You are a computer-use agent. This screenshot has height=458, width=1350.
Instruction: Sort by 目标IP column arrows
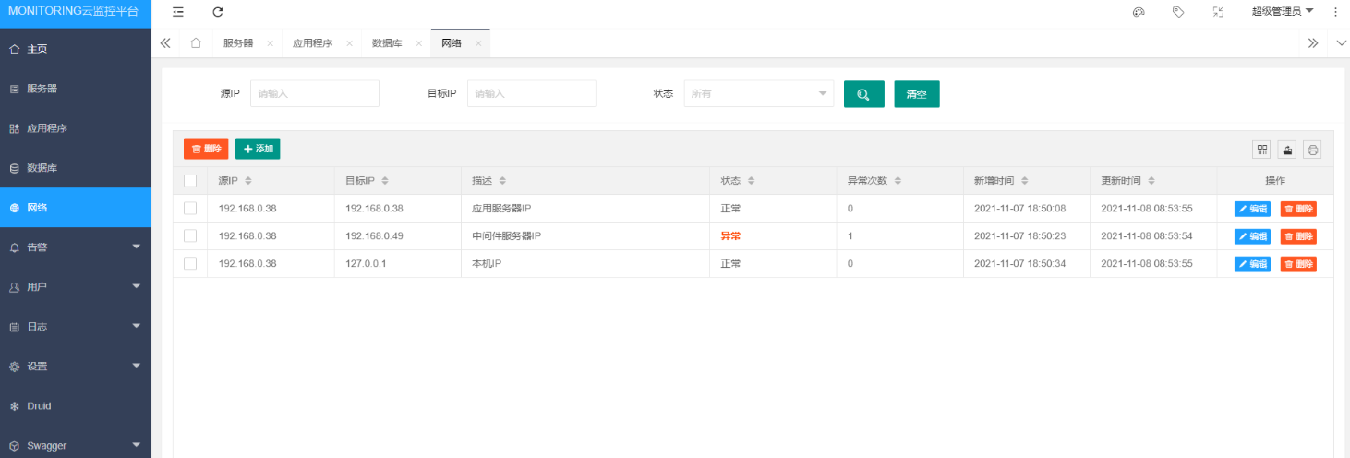tap(385, 181)
